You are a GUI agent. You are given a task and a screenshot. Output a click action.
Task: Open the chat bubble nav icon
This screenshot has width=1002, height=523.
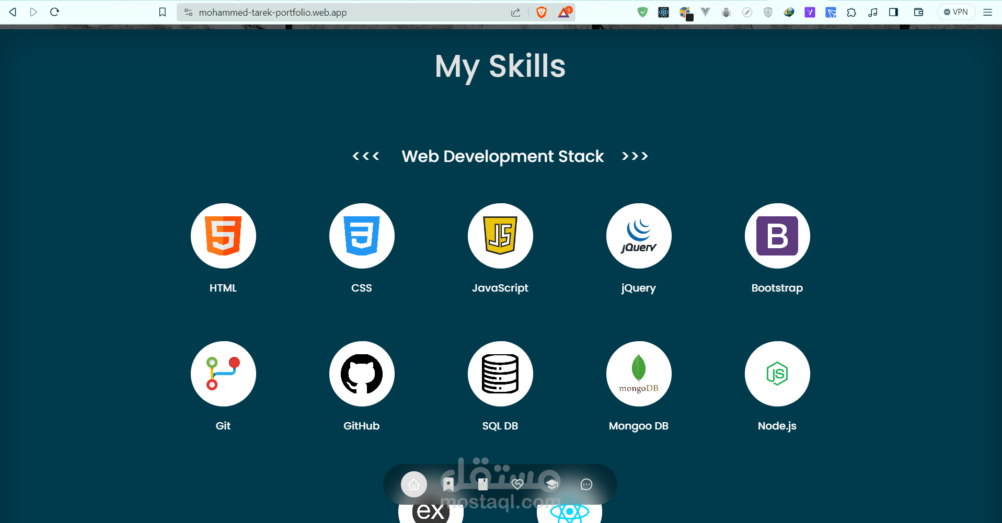(586, 485)
